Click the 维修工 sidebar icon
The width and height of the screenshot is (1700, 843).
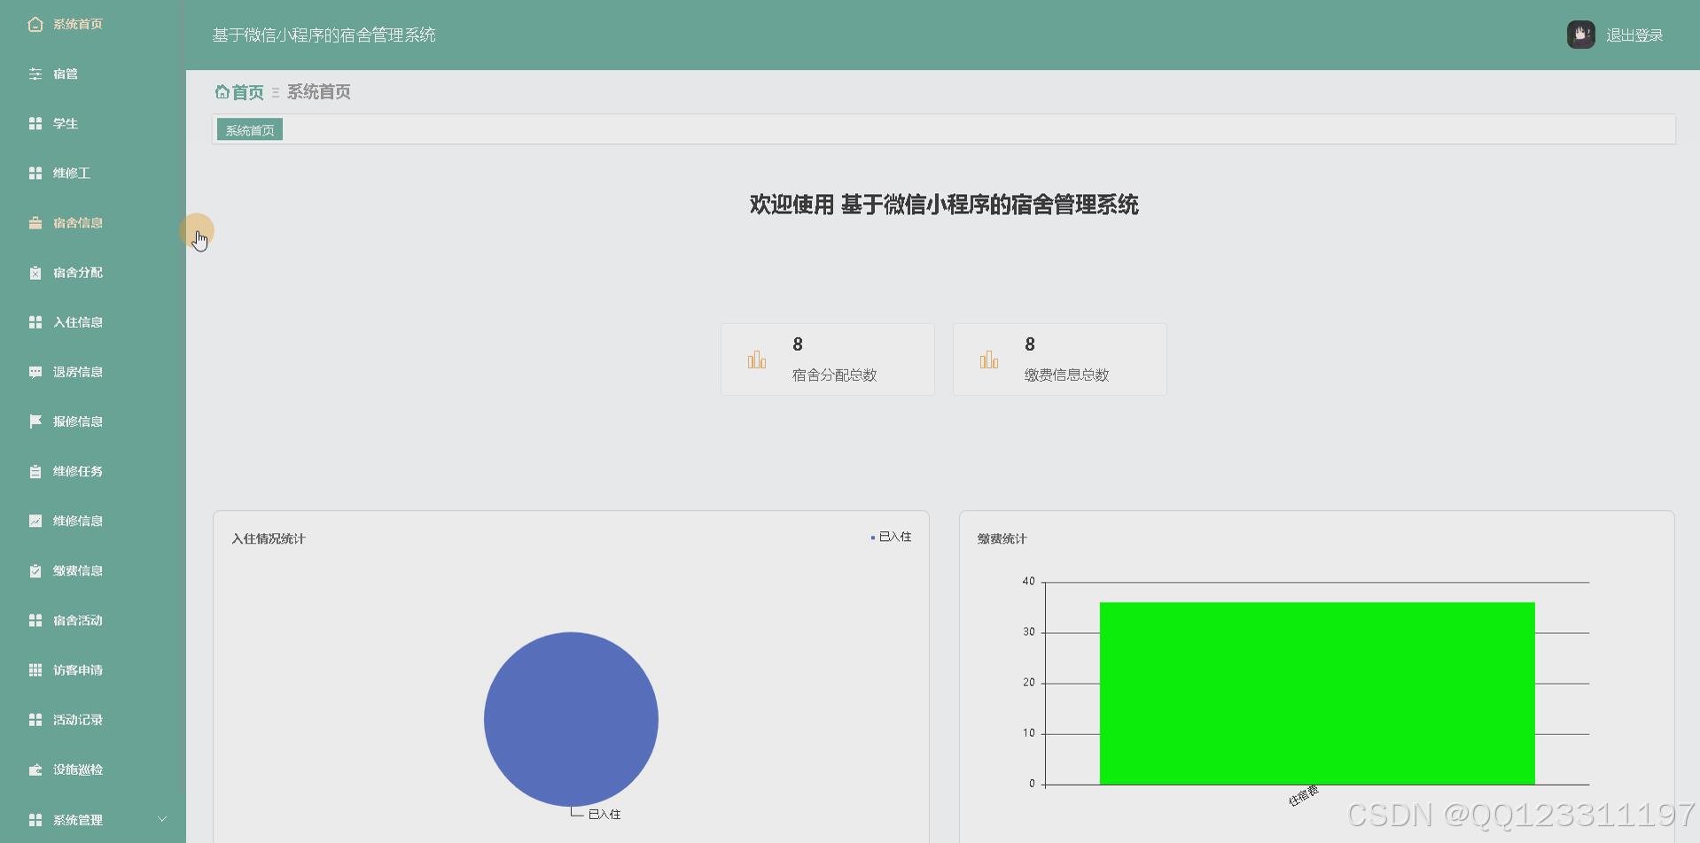(35, 173)
